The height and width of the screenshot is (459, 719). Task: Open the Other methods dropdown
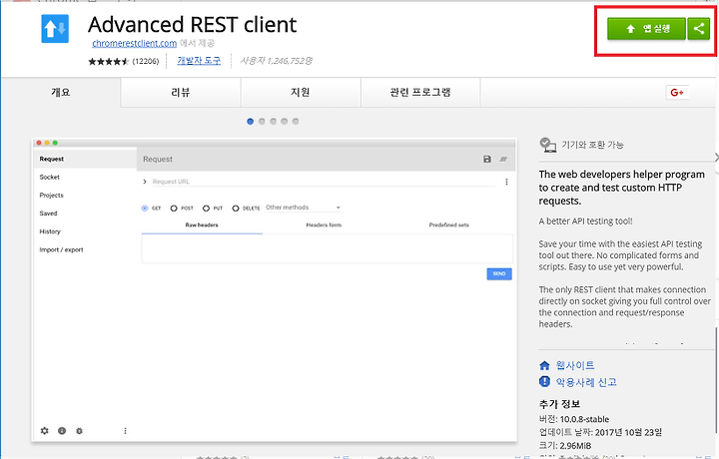(304, 208)
